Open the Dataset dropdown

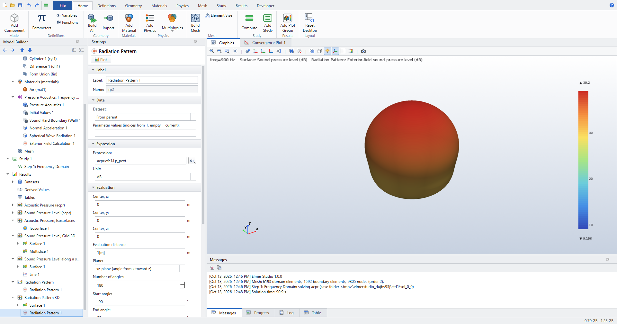click(193, 117)
